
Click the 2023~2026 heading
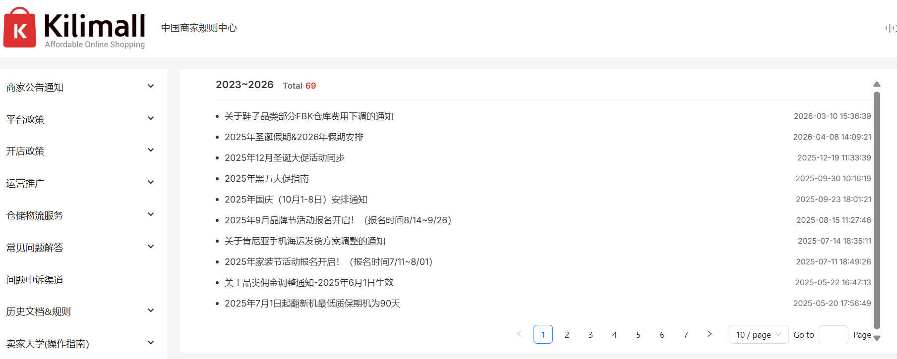pyautogui.click(x=244, y=85)
